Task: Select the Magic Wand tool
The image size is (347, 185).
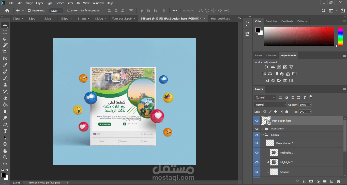Action: tap(5, 45)
